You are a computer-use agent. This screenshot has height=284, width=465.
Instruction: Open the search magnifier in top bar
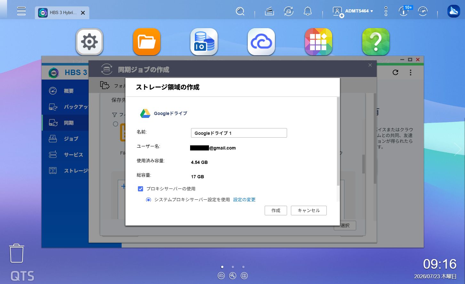click(240, 12)
